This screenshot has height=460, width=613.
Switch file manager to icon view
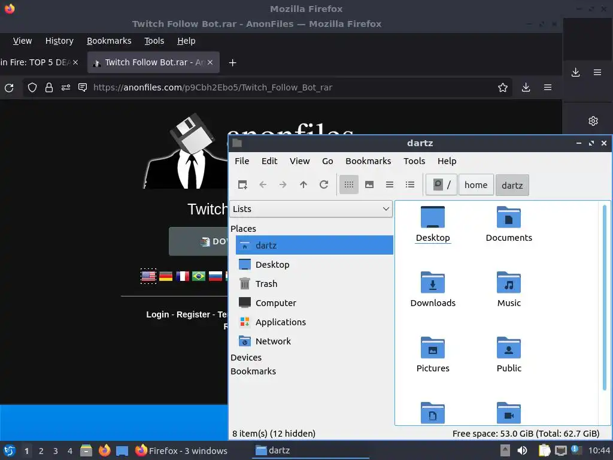349,184
